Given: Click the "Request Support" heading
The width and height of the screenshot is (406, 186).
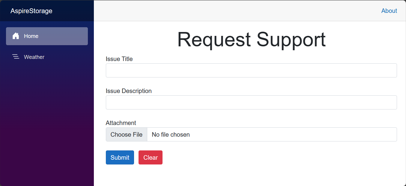Looking at the screenshot, I should pyautogui.click(x=251, y=39).
